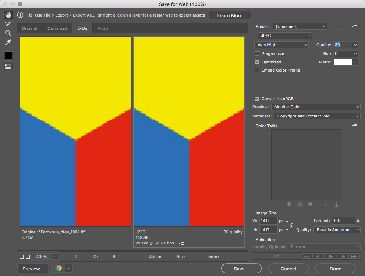This screenshot has width=365, height=276.
Task: Select the Eyedropper tool
Action: (x=8, y=43)
